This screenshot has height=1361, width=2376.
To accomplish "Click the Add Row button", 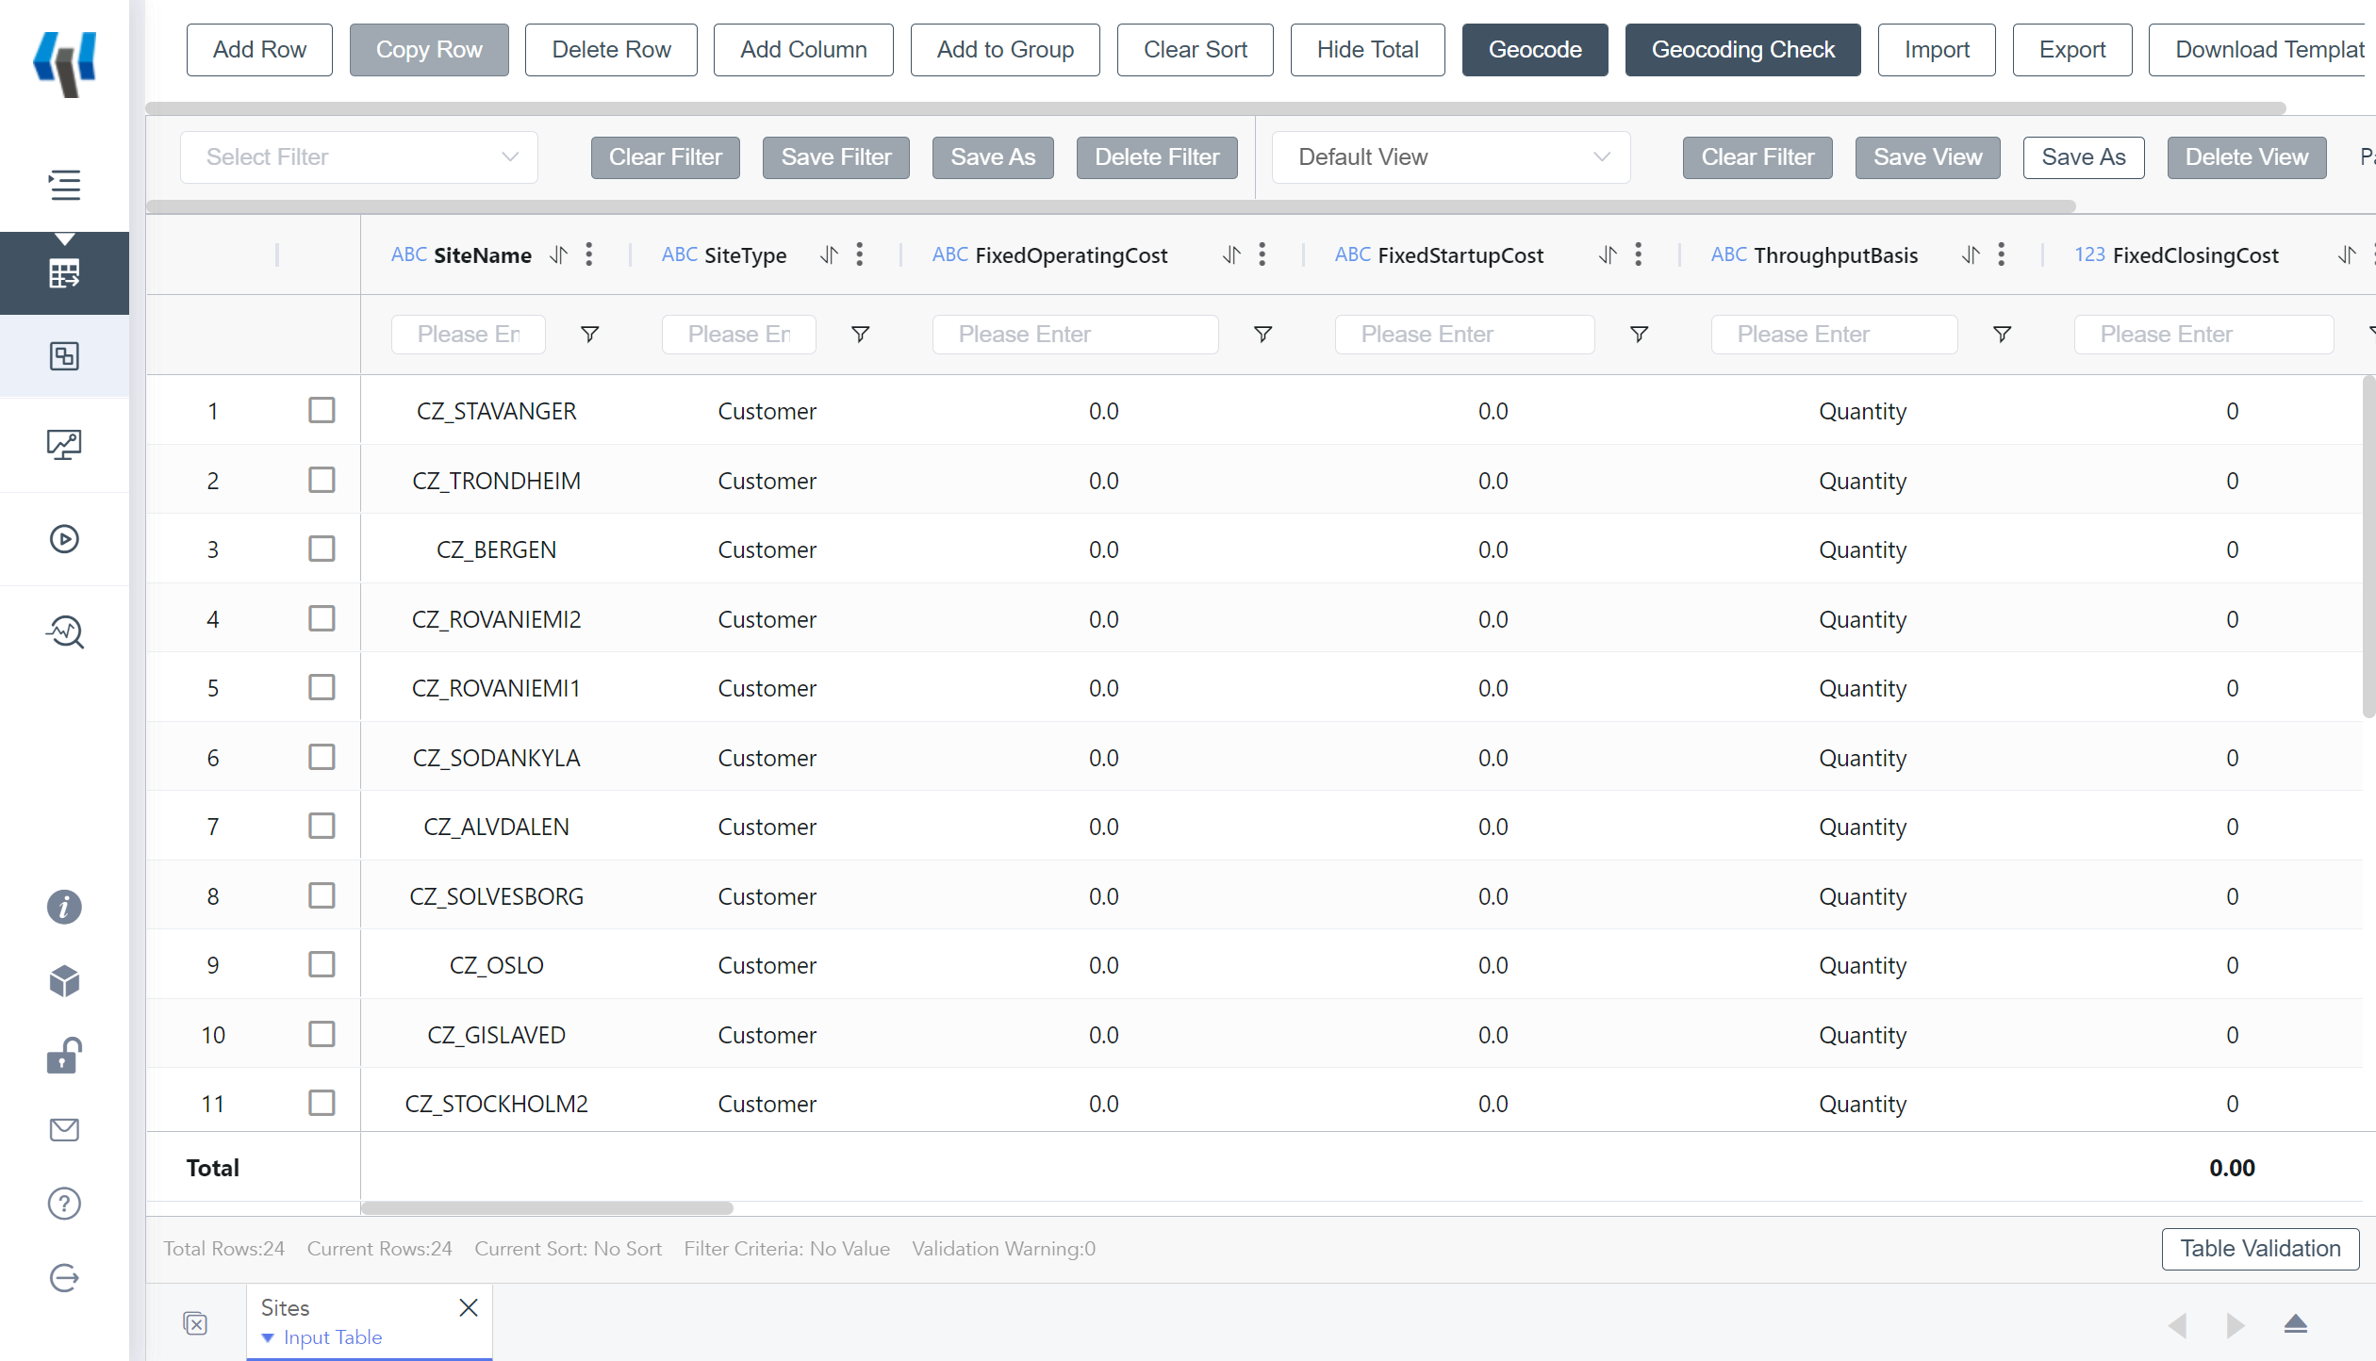I will pos(259,50).
